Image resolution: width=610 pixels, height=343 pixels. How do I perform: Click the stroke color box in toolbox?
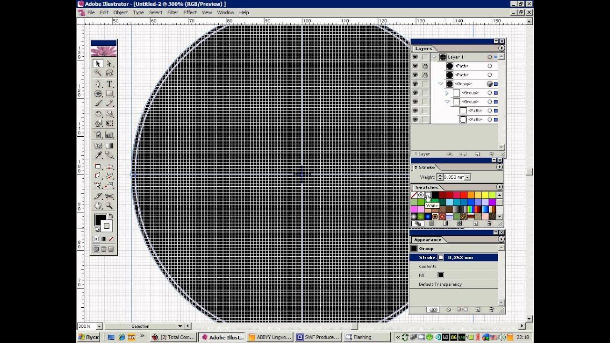(x=107, y=226)
